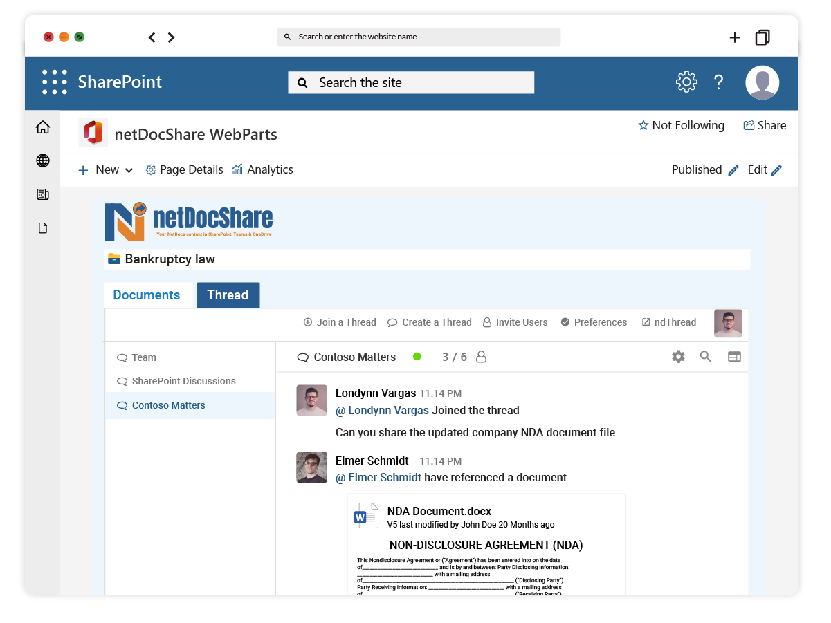Open the page file icon in left rail
Screen dimensions: 831x623
(x=43, y=228)
